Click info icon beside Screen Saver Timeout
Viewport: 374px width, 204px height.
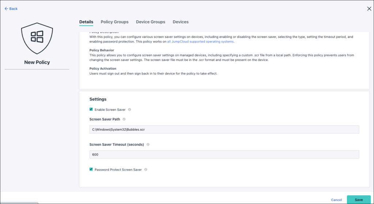148,144
